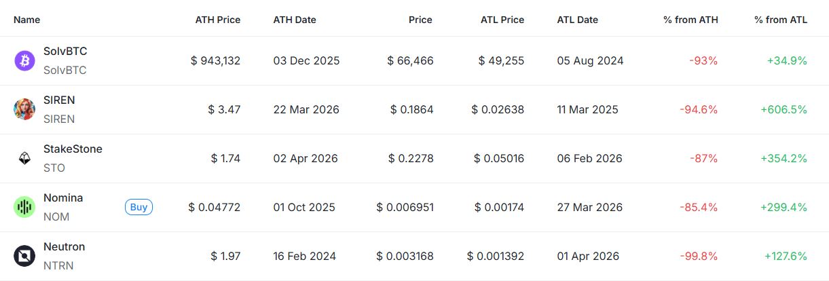The width and height of the screenshot is (829, 281).
Task: Click the SolvBTC purple Bitcoin icon
Action: click(x=24, y=60)
